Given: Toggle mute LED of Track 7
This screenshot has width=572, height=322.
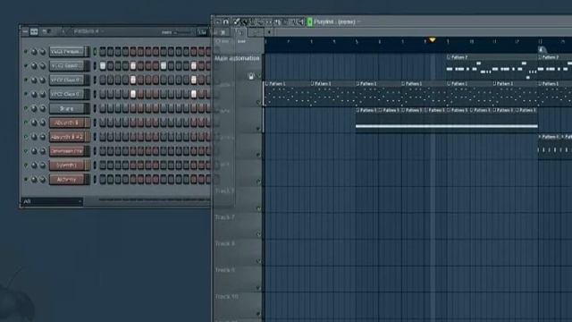Looking at the screenshot, I should tap(259, 234).
